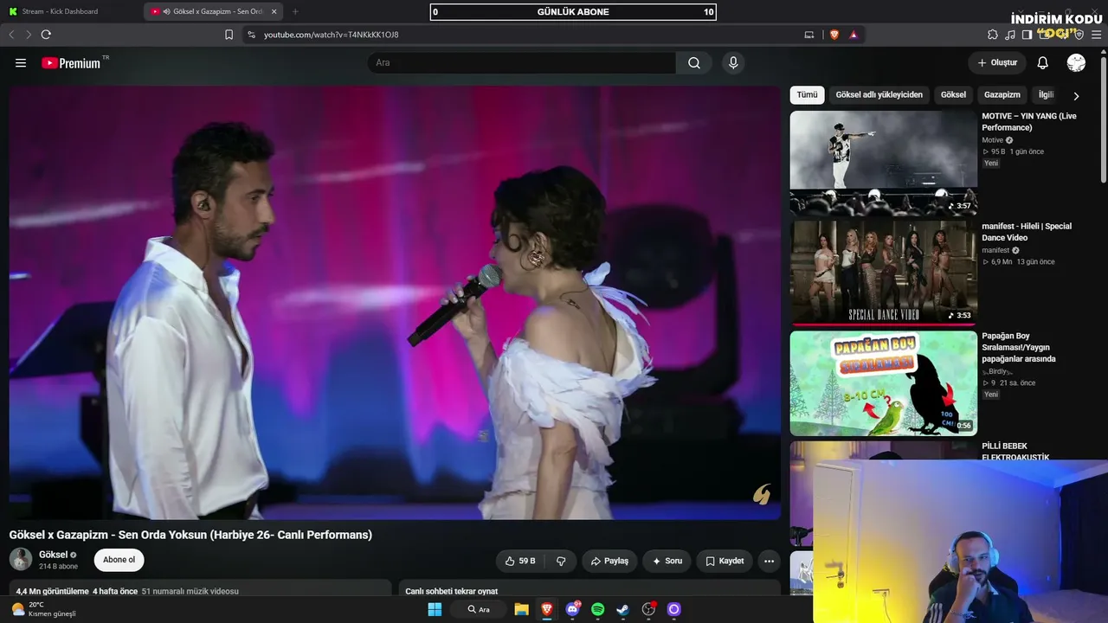Reload the page in the browser
The width and height of the screenshot is (1108, 623).
pos(46,35)
